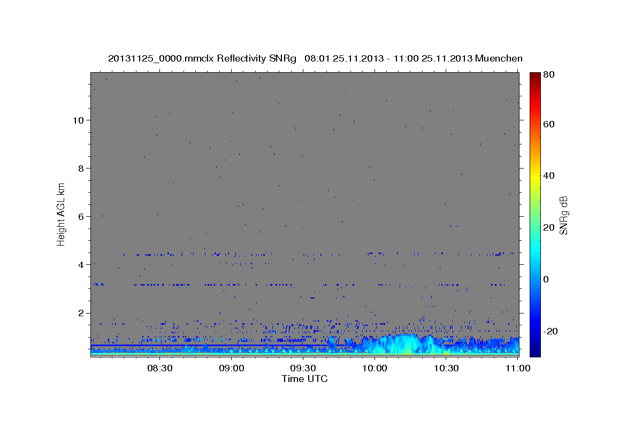The width and height of the screenshot is (642, 428).
Task: Click 'Muenchen' in the plot title
Action: (498, 58)
